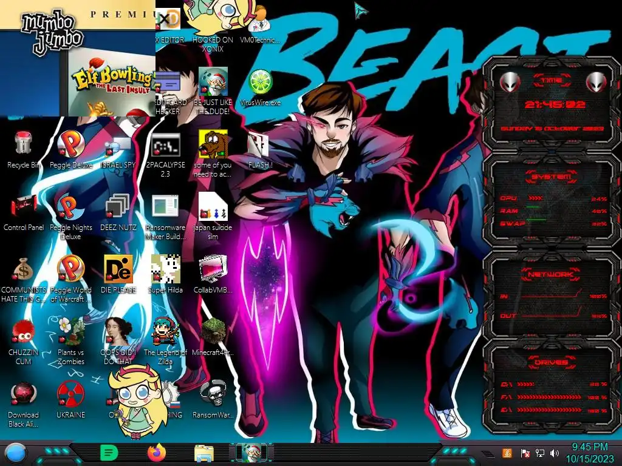Open the green chat app in taskbar
The height and width of the screenshot is (466, 622).
108,453
